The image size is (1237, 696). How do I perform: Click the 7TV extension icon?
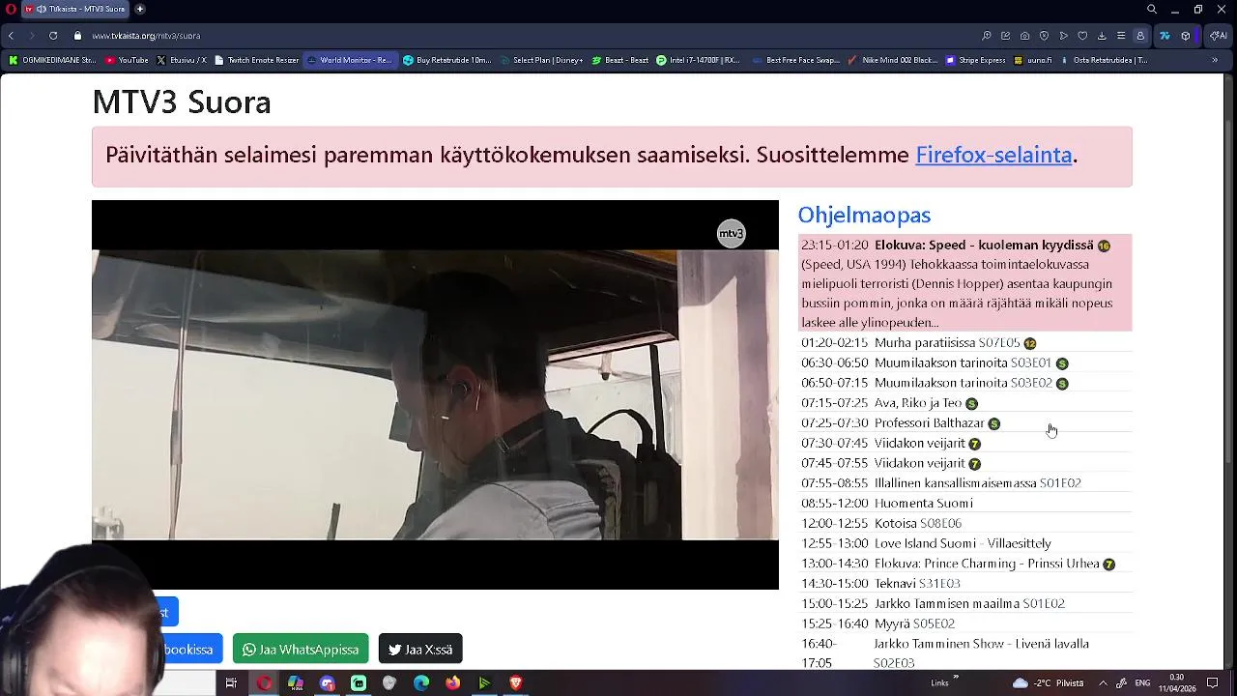click(1165, 36)
